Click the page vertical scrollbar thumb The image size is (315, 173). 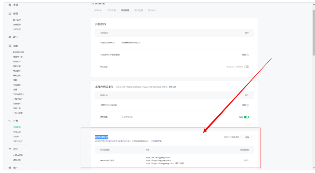pyautogui.click(x=314, y=33)
